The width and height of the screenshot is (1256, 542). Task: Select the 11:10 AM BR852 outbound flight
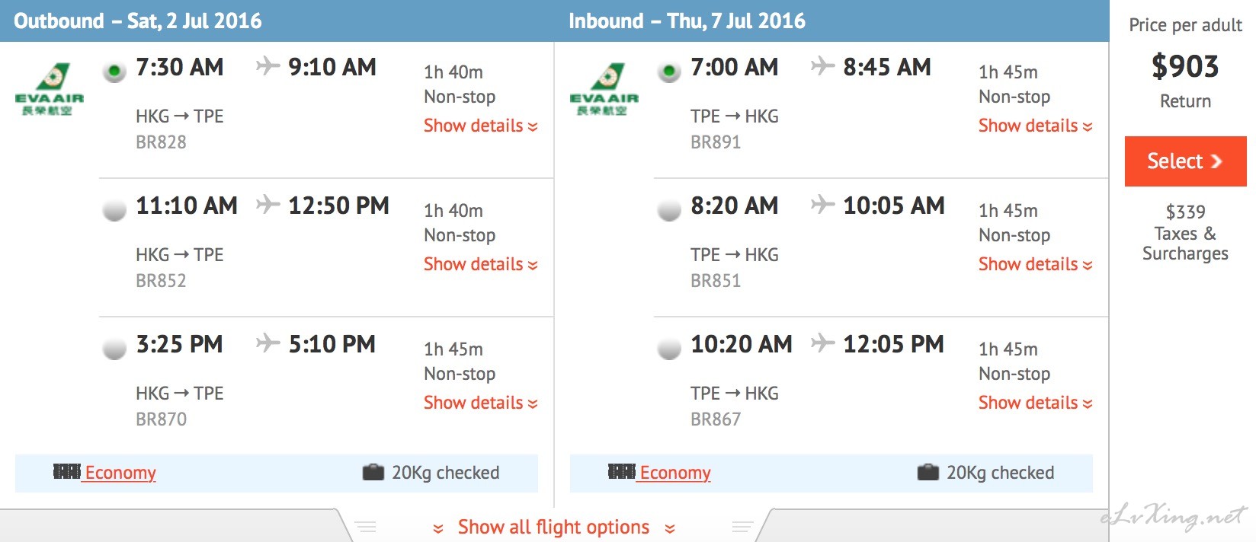114,209
